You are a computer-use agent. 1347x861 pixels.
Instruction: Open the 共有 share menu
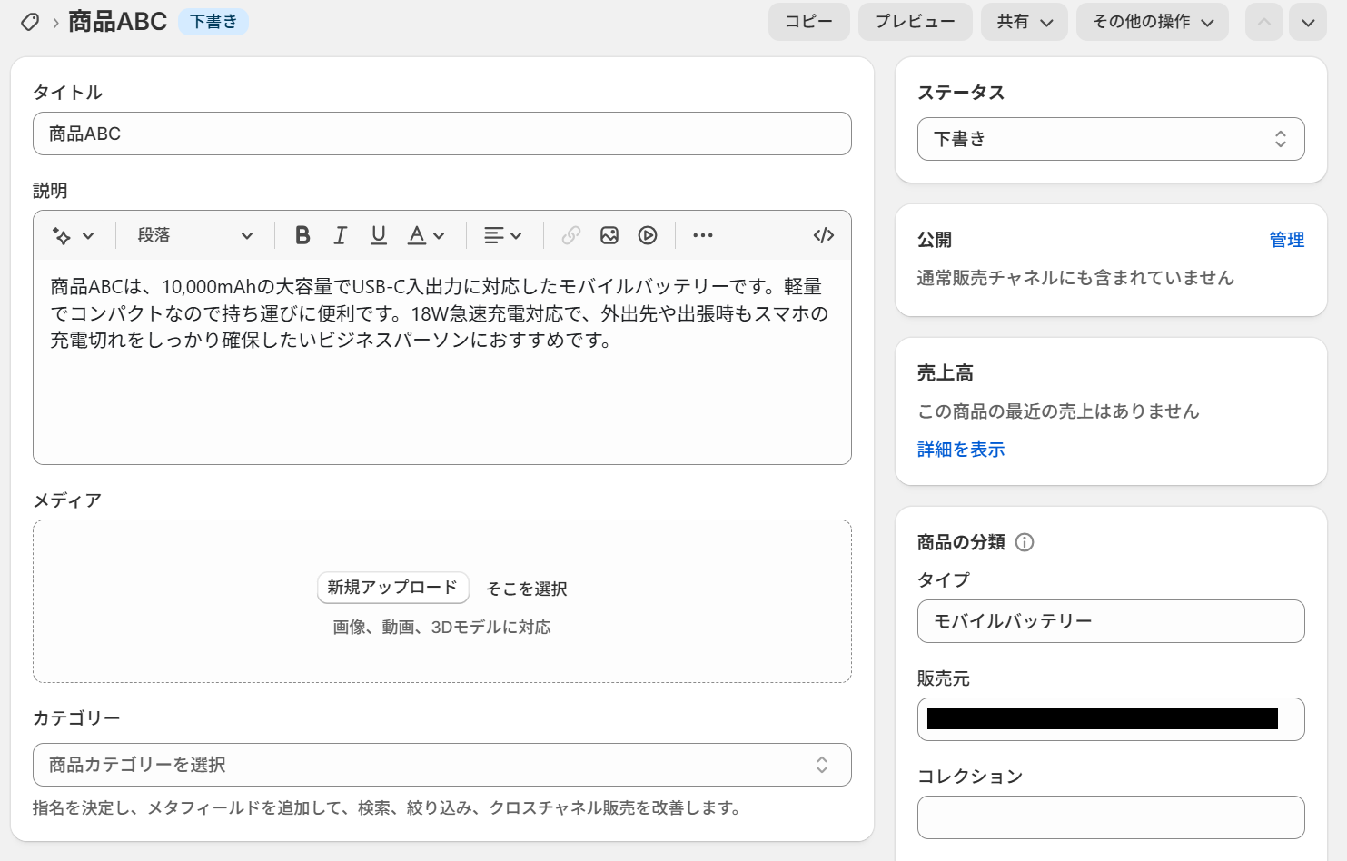[x=1024, y=22]
